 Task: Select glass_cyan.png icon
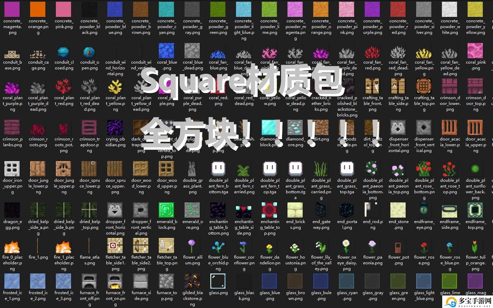tap(347, 281)
